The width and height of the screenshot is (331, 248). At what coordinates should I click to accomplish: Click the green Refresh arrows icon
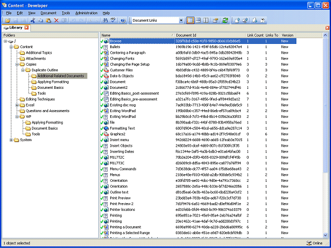click(x=225, y=21)
